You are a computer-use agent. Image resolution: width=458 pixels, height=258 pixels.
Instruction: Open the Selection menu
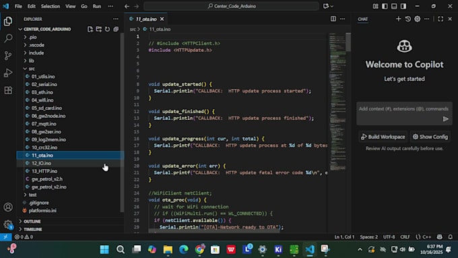tap(51, 6)
